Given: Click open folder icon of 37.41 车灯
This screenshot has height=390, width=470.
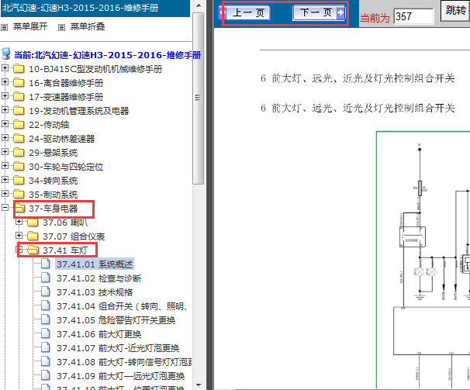Looking at the screenshot, I should click(33, 250).
